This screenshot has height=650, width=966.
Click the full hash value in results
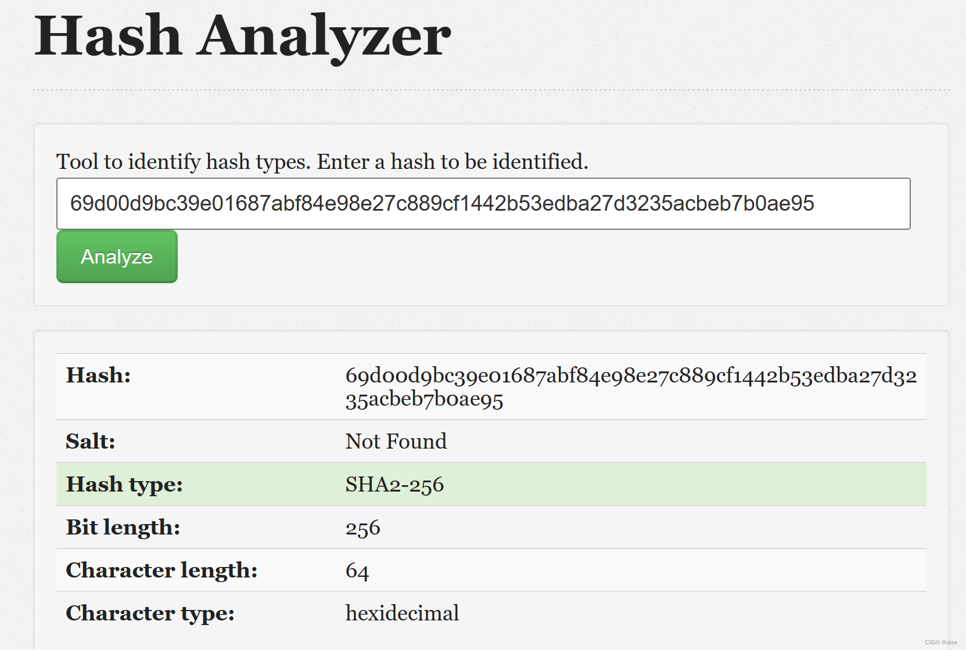630,376
